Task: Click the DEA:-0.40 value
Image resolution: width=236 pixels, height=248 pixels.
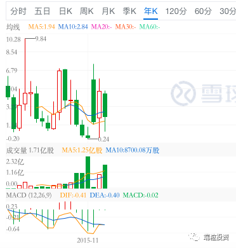Action: [105, 195]
